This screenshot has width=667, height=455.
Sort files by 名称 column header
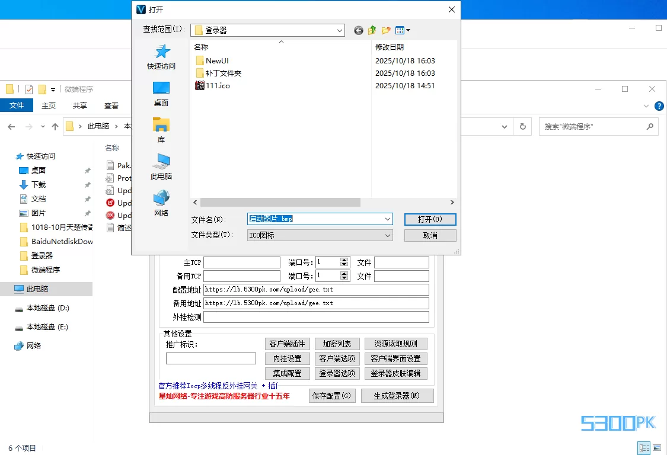[201, 47]
